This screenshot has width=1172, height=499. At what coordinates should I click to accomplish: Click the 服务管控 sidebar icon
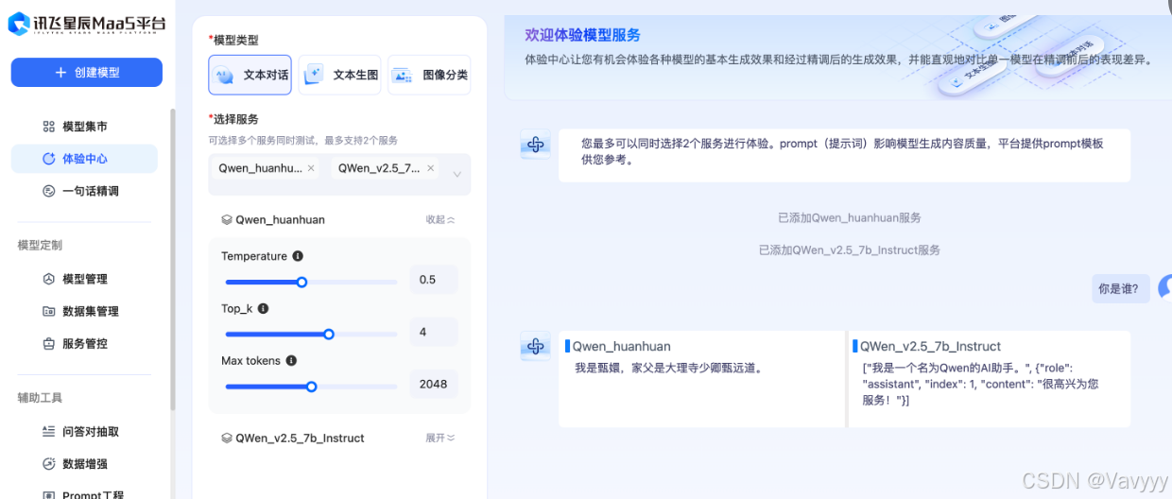pos(49,343)
